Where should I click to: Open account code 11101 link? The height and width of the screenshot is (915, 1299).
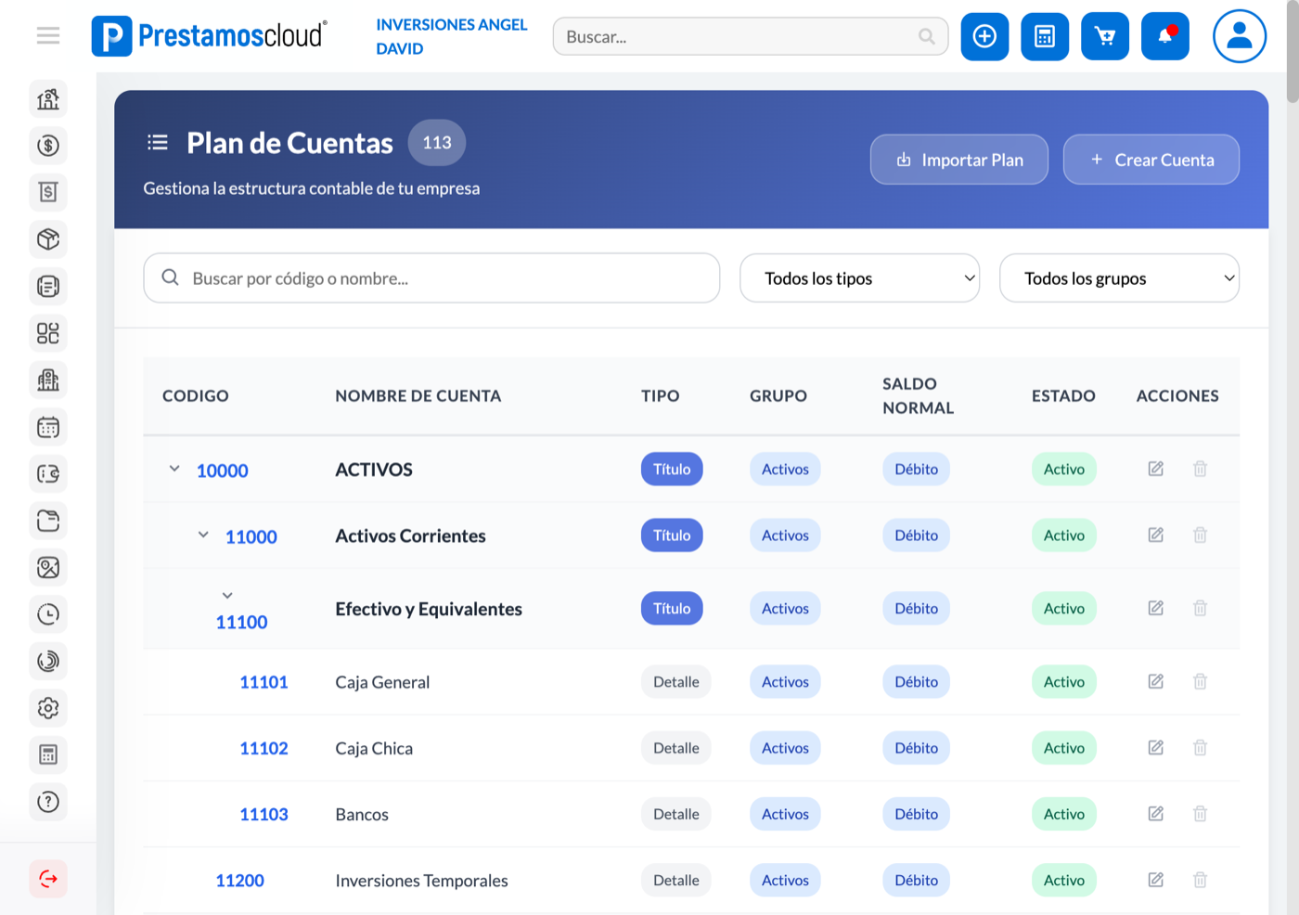[264, 682]
